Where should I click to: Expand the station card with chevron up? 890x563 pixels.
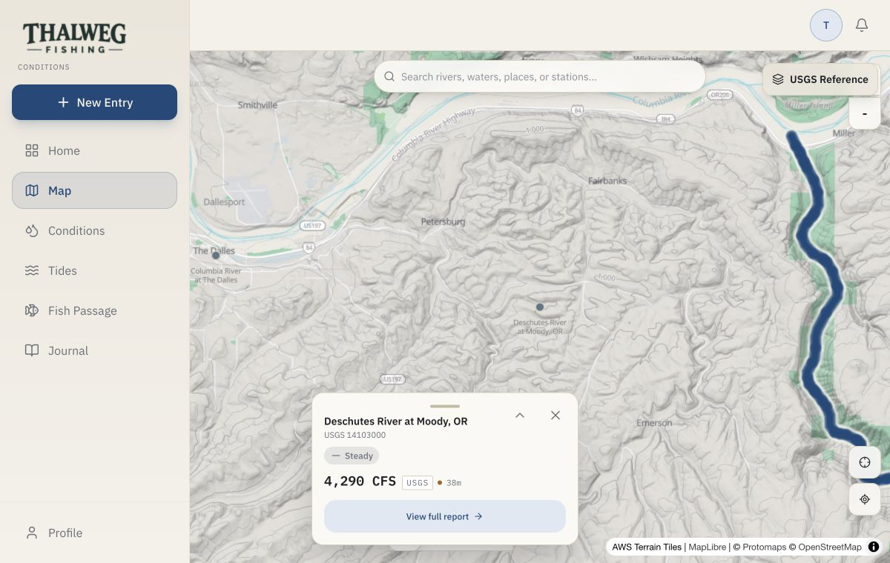[x=520, y=416]
